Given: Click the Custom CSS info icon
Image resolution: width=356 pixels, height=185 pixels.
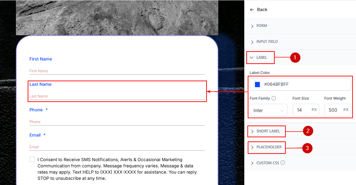Looking at the screenshot, I should [x=283, y=163].
